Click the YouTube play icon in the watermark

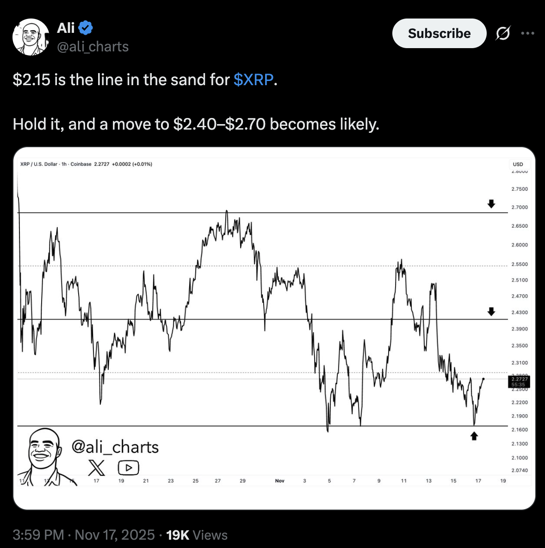point(128,468)
